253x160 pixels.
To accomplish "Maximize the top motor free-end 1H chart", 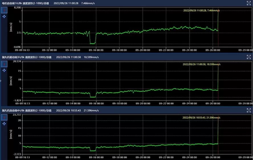I will click(x=248, y=3).
